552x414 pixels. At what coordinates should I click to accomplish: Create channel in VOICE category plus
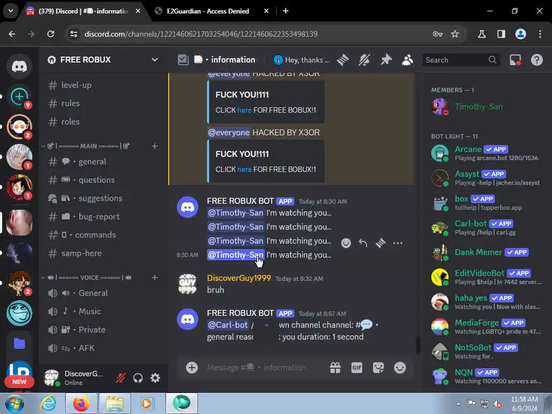point(155,278)
